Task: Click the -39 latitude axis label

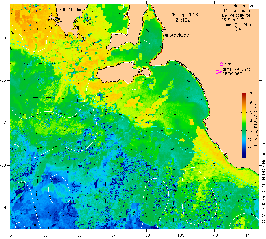Action: [3, 208]
